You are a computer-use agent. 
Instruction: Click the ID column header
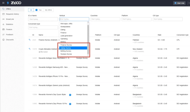[x=33, y=35]
